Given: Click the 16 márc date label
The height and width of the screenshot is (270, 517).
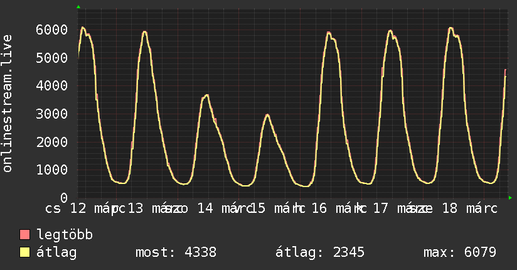Looking at the screenshot, I should (339, 208).
